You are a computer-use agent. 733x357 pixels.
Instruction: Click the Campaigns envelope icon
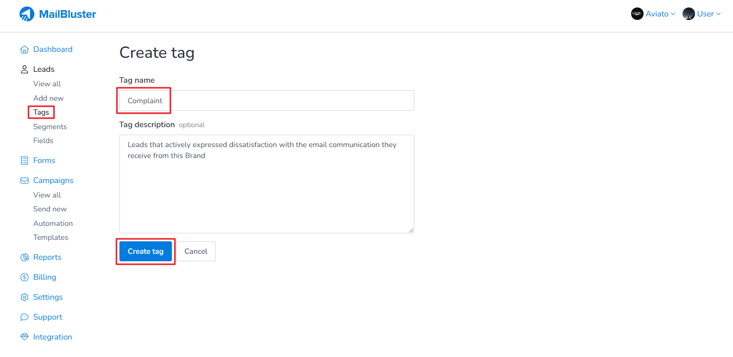[24, 180]
